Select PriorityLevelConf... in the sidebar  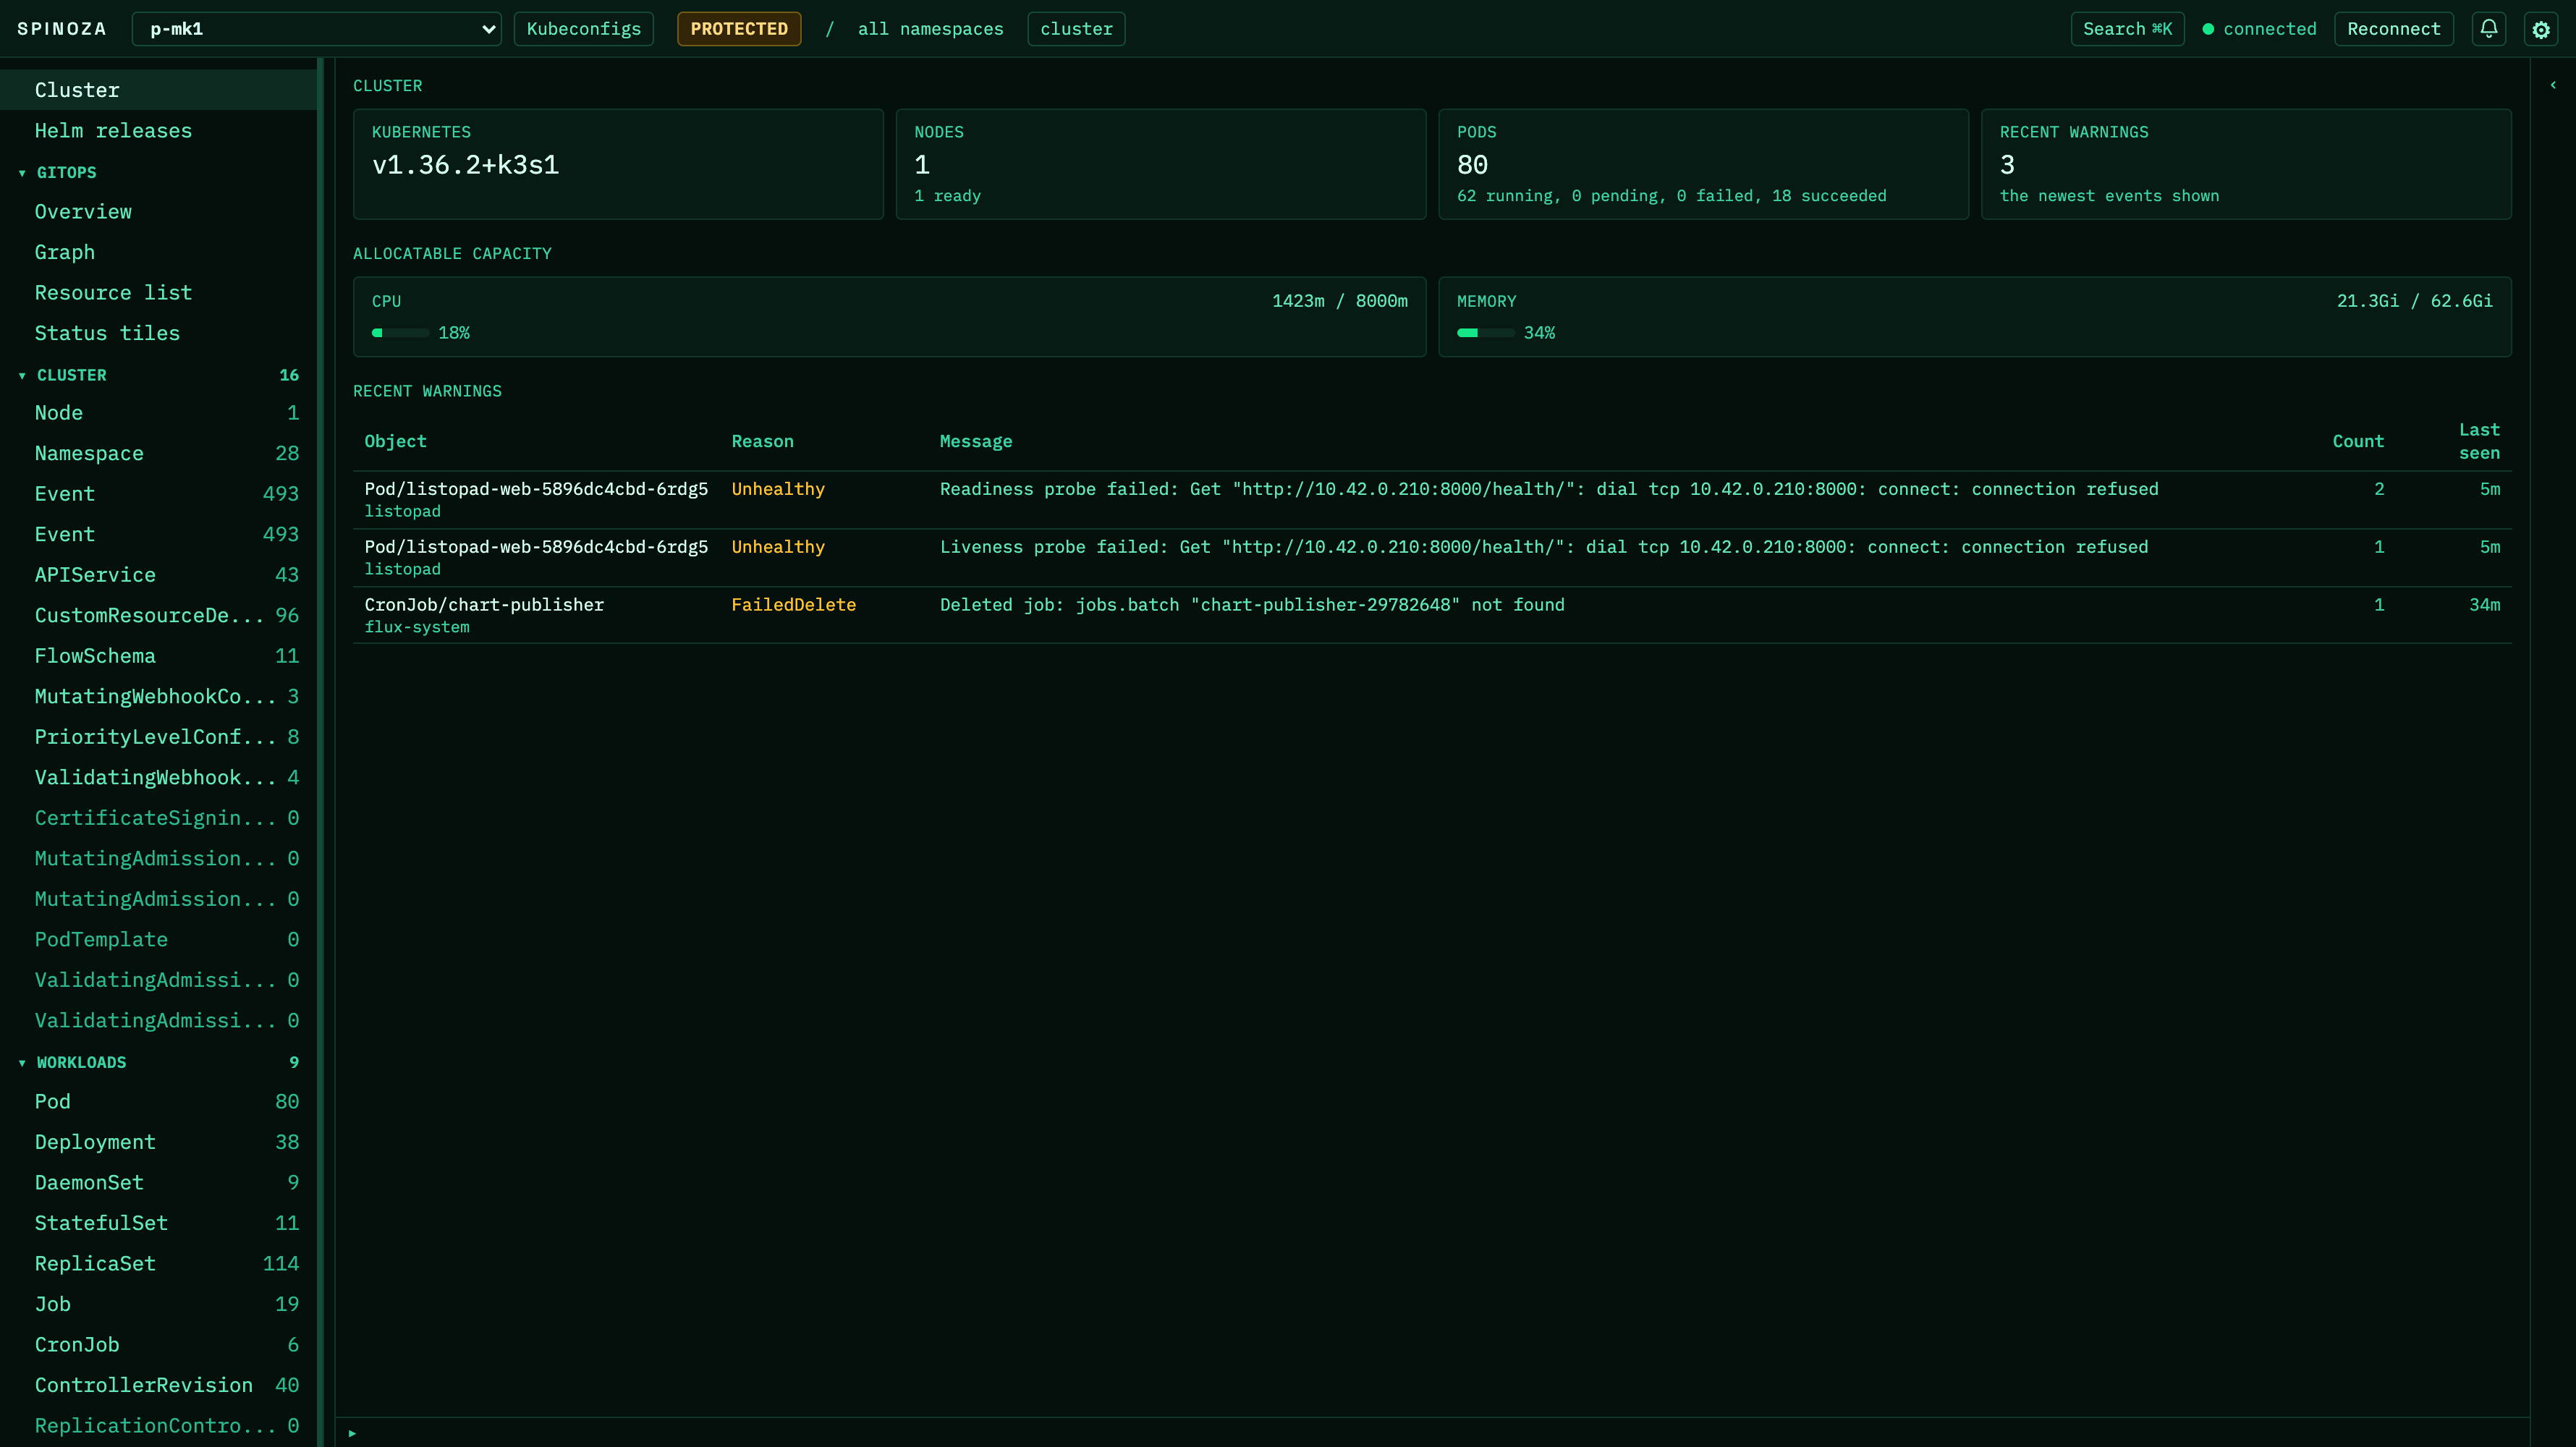pyautogui.click(x=158, y=737)
